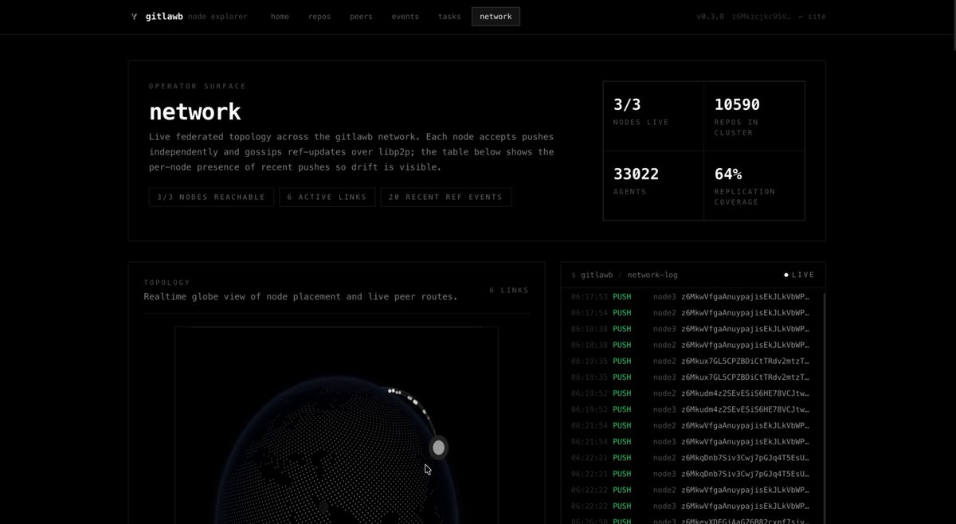Select log row 06:22:22 PUSH node2
Screen dimensions: 956x524
691,490
